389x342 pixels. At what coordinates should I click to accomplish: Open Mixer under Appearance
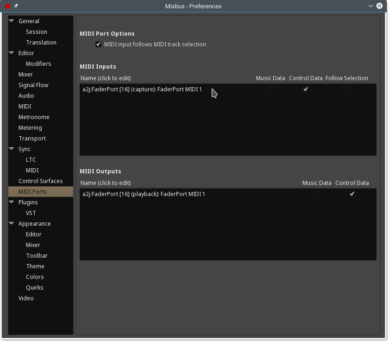[x=33, y=245]
